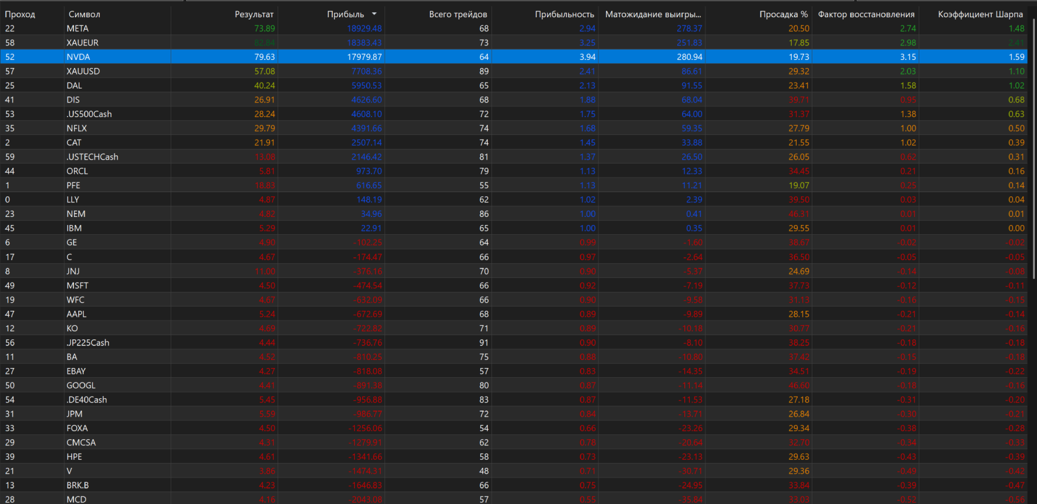Click PFE's drawdown value 19.07

(x=799, y=186)
